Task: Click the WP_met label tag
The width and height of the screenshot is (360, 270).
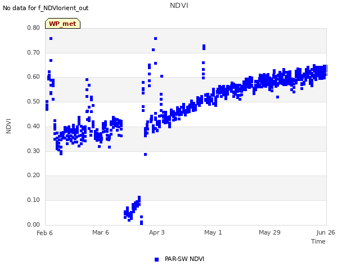Action: [62, 24]
